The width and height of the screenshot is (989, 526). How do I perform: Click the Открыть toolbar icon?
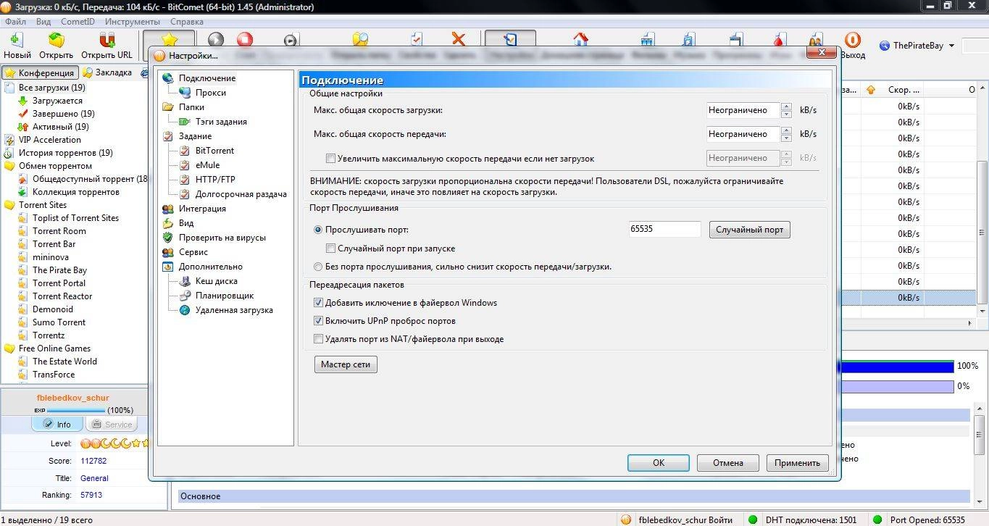click(56, 41)
